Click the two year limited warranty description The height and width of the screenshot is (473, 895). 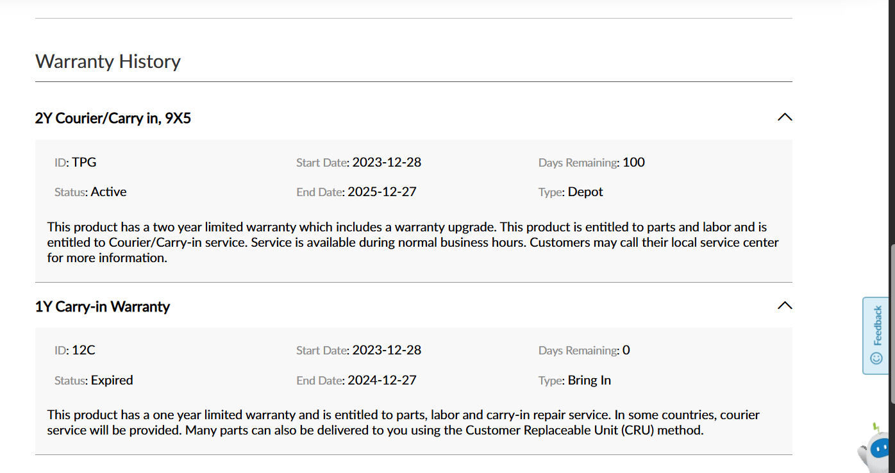pyautogui.click(x=413, y=242)
